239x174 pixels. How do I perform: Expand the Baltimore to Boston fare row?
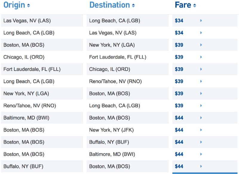(x=201, y=118)
